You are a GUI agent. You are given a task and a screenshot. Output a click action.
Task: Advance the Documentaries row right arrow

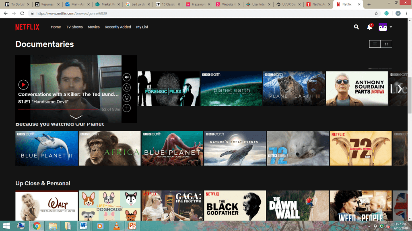[x=400, y=89]
